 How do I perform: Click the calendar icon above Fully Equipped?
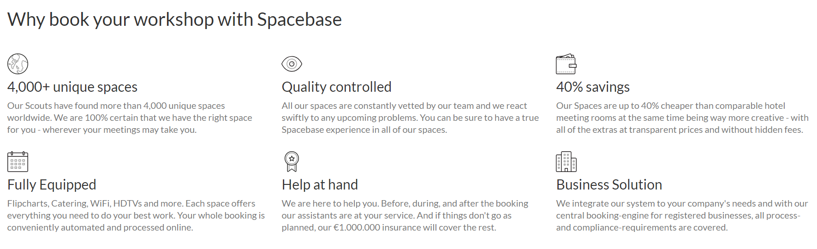(18, 161)
